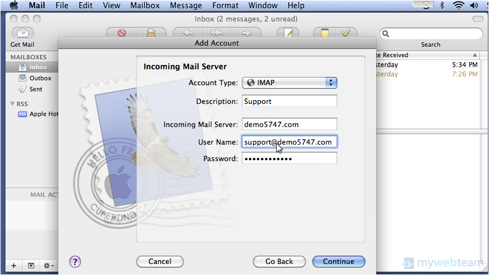Click the plus add mailbox button

[14, 266]
